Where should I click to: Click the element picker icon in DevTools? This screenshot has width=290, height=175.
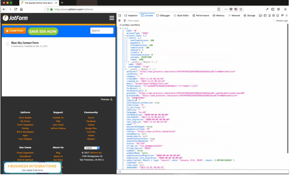[120, 16]
